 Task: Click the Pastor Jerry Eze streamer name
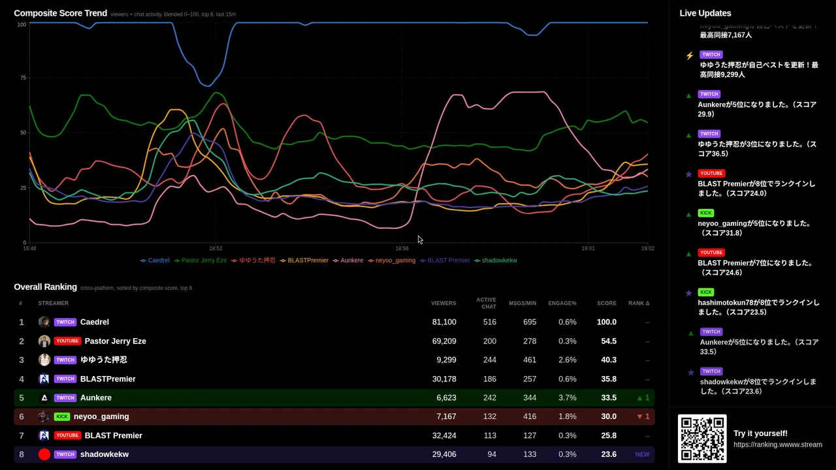click(116, 341)
